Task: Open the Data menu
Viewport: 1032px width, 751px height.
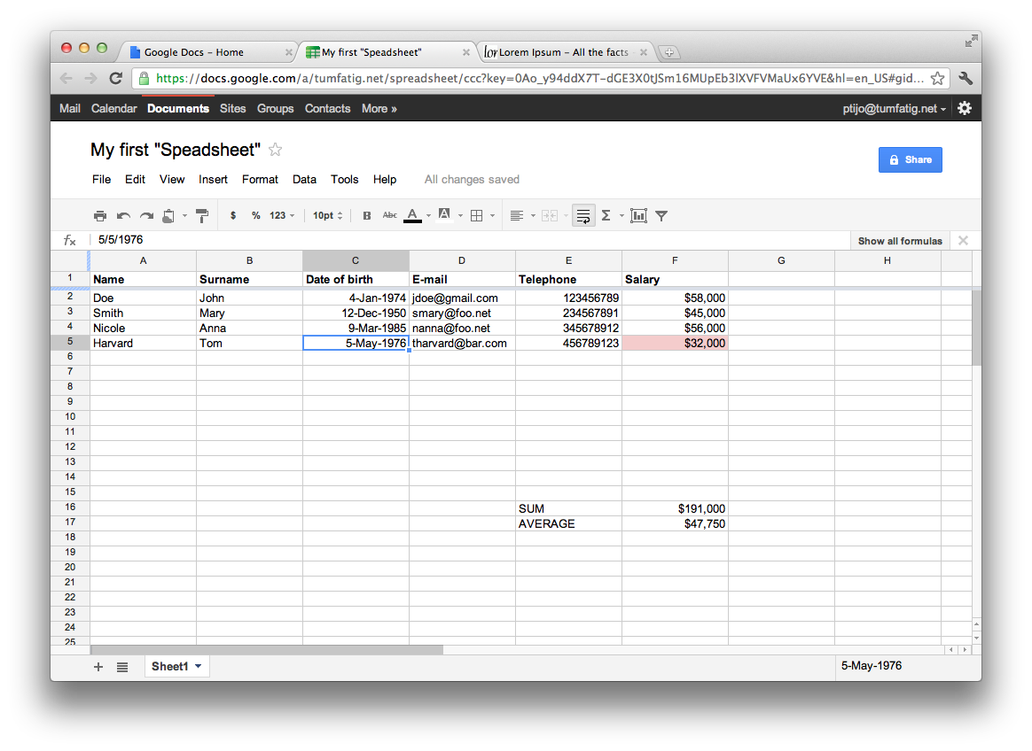Action: (x=304, y=180)
